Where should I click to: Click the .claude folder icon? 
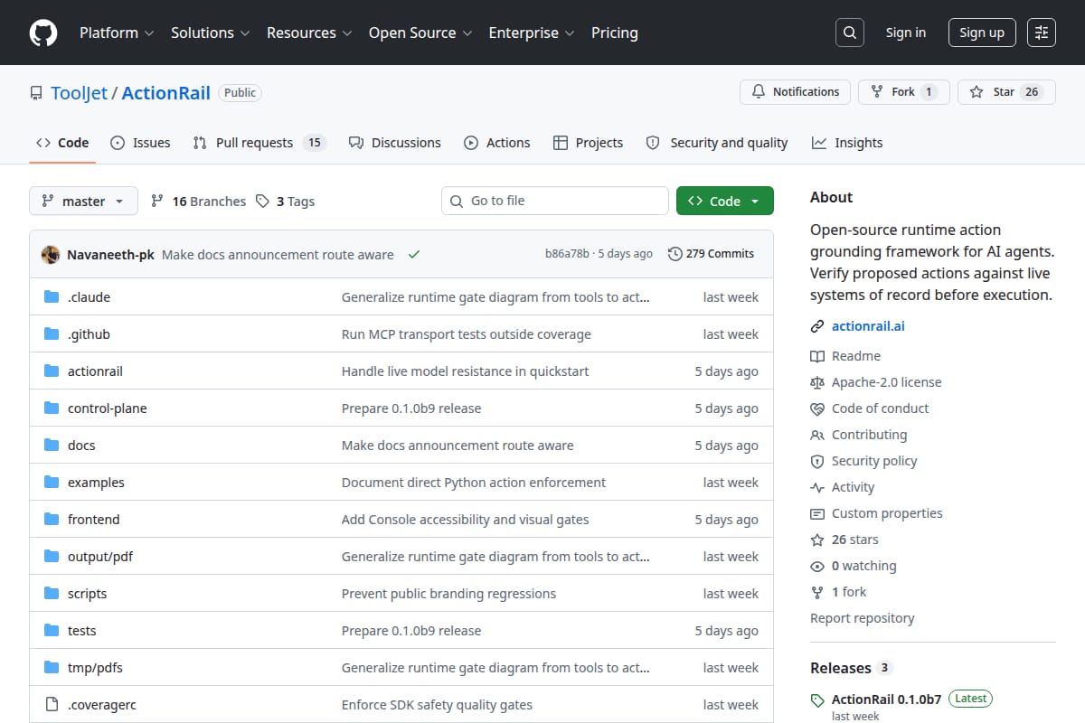pyautogui.click(x=52, y=297)
